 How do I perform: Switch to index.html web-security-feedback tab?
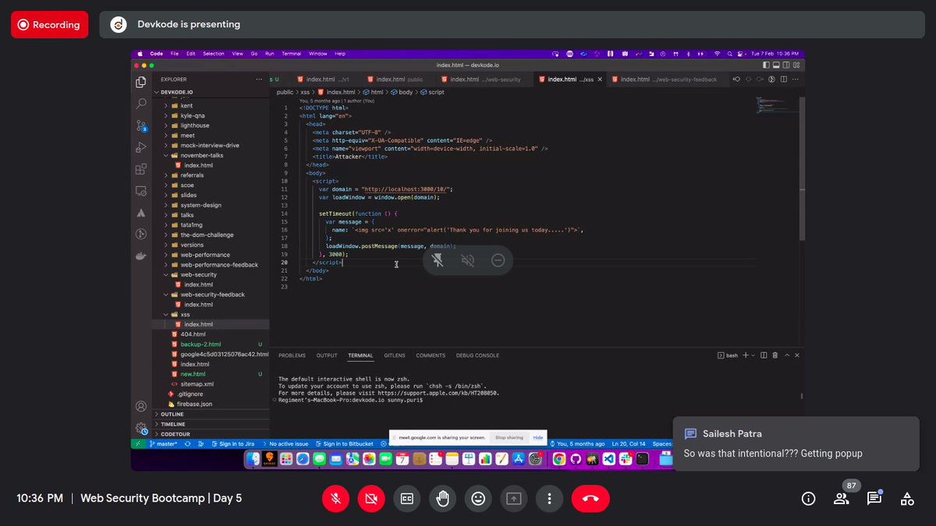[x=668, y=79]
